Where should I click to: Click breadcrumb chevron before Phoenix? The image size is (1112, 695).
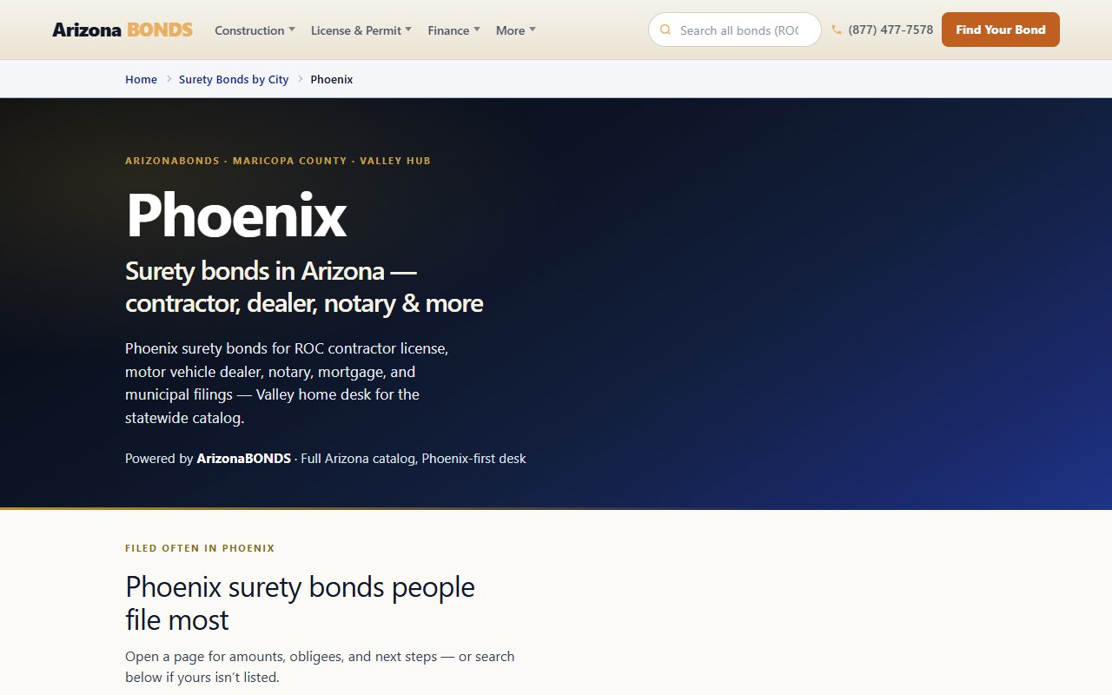300,79
